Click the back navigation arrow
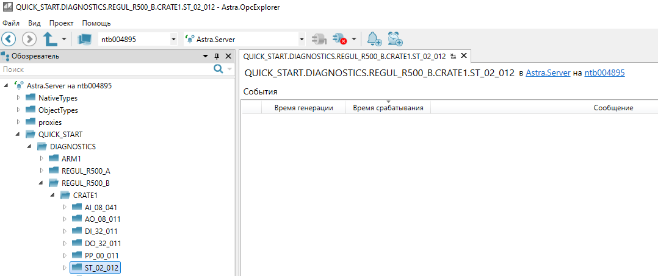 click(9, 39)
